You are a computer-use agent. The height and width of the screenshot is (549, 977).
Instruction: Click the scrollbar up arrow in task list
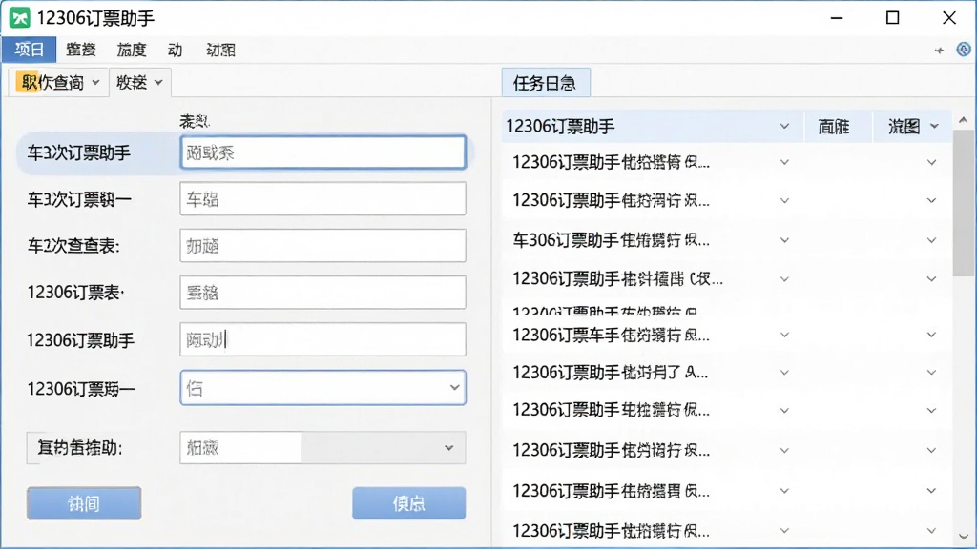tap(964, 120)
